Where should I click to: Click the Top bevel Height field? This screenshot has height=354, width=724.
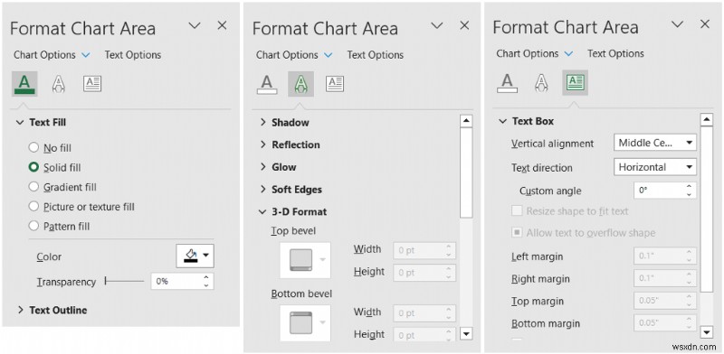coord(424,273)
